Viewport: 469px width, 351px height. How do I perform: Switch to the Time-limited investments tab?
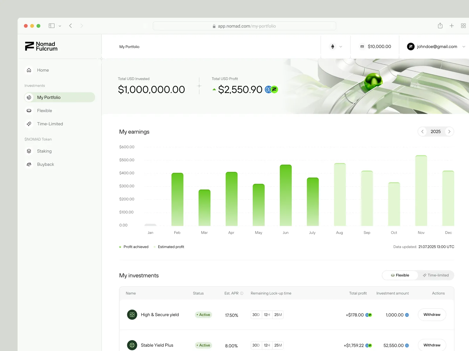436,275
